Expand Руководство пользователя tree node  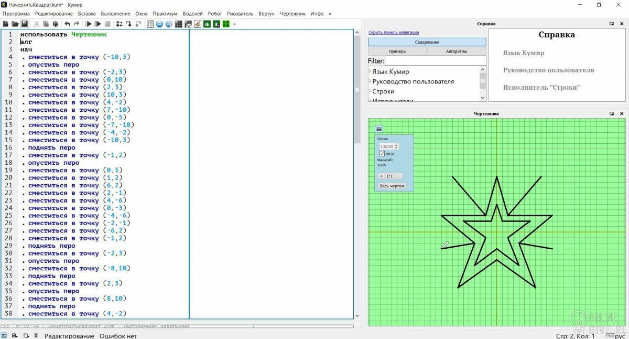(370, 81)
